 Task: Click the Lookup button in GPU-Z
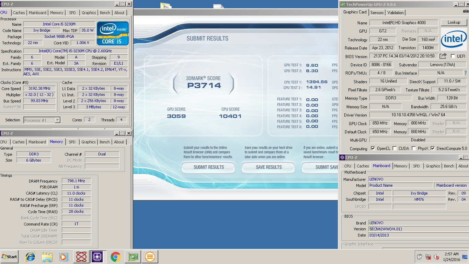[454, 22]
